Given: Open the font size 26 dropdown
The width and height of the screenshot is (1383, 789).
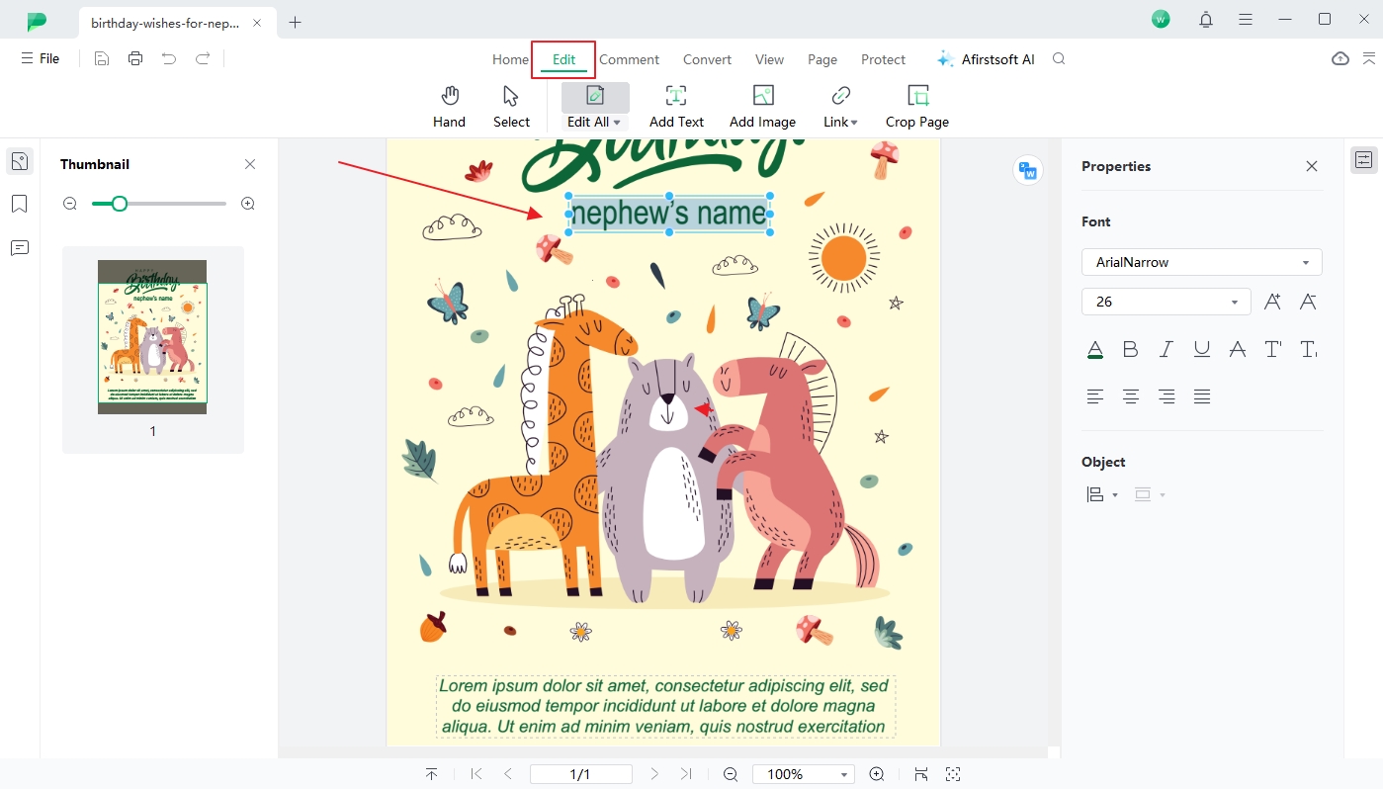Looking at the screenshot, I should pos(1167,302).
